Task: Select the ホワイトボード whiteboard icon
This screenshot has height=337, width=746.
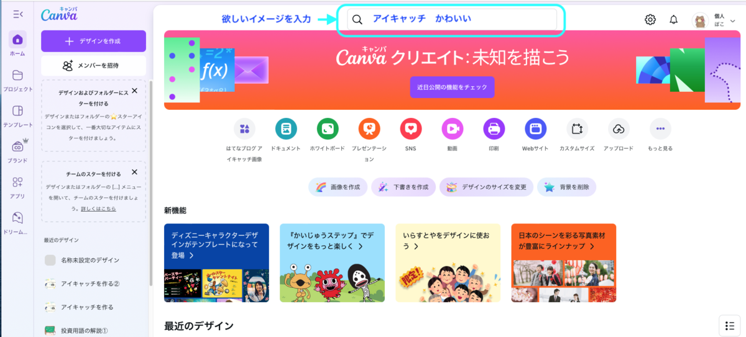Action: click(328, 129)
